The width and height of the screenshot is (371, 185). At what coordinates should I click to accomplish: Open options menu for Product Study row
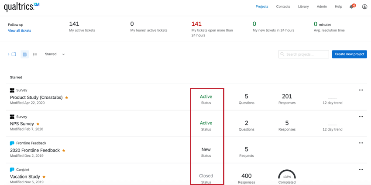[361, 90]
